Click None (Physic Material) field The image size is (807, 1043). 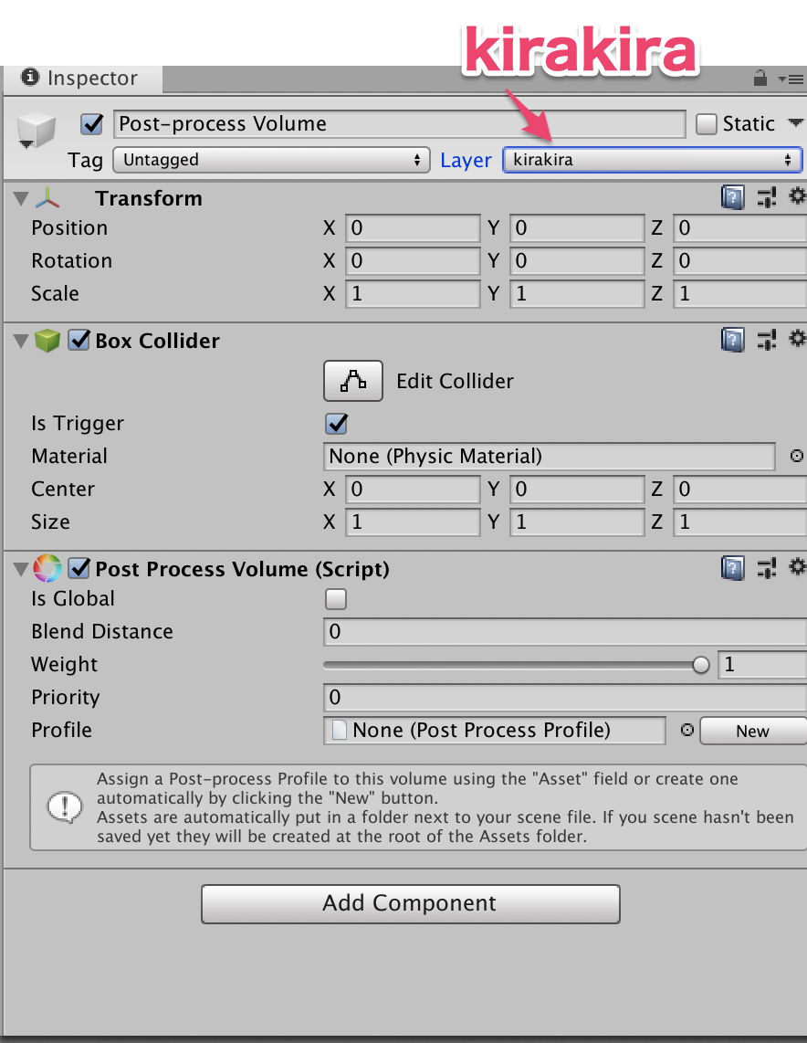coord(549,457)
